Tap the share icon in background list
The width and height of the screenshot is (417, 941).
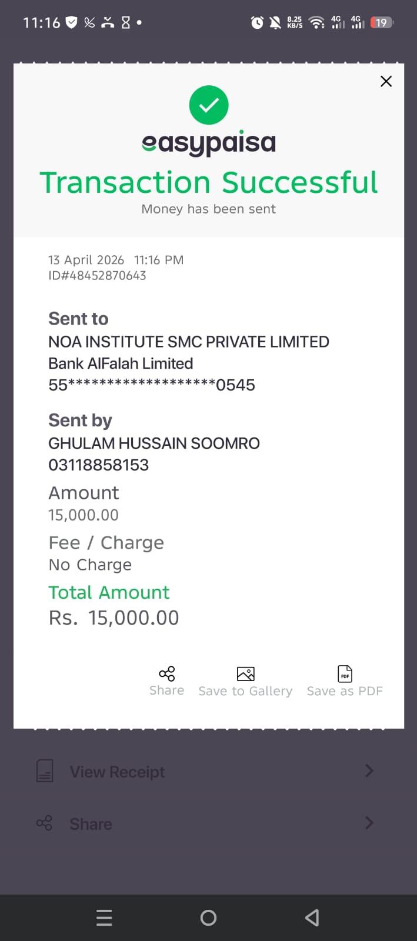point(44,823)
